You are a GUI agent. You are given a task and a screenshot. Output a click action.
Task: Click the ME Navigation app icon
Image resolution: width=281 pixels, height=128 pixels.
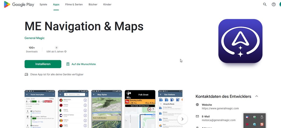[x=240, y=41]
